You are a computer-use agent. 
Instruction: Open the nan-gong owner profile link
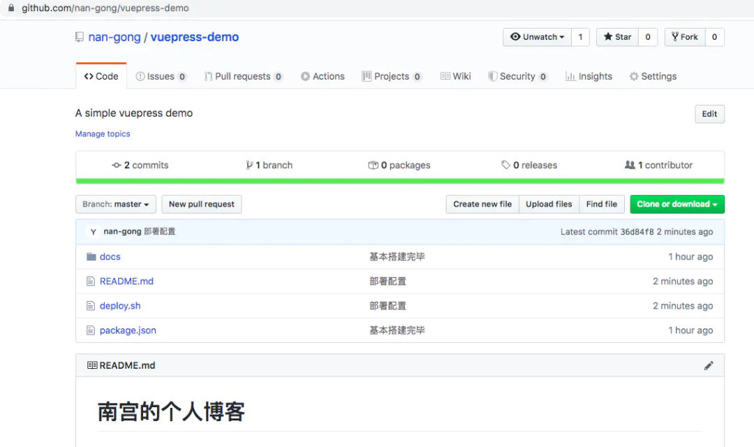pyautogui.click(x=114, y=37)
